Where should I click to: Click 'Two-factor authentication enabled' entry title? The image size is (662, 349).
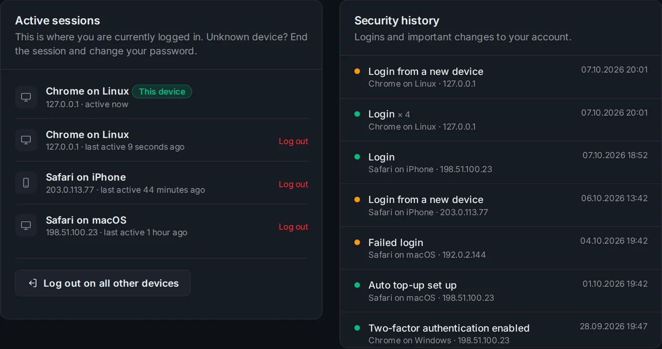(x=449, y=328)
